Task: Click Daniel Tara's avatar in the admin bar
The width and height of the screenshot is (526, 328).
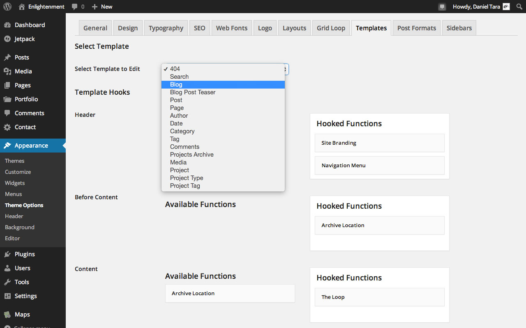Action: coord(506,7)
